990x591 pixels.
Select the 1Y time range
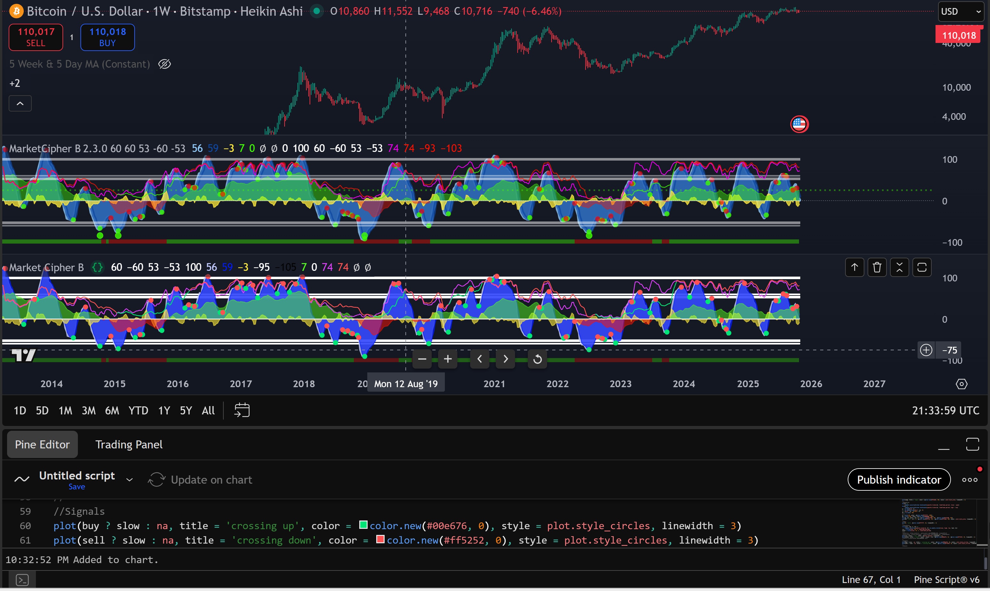[x=164, y=411]
